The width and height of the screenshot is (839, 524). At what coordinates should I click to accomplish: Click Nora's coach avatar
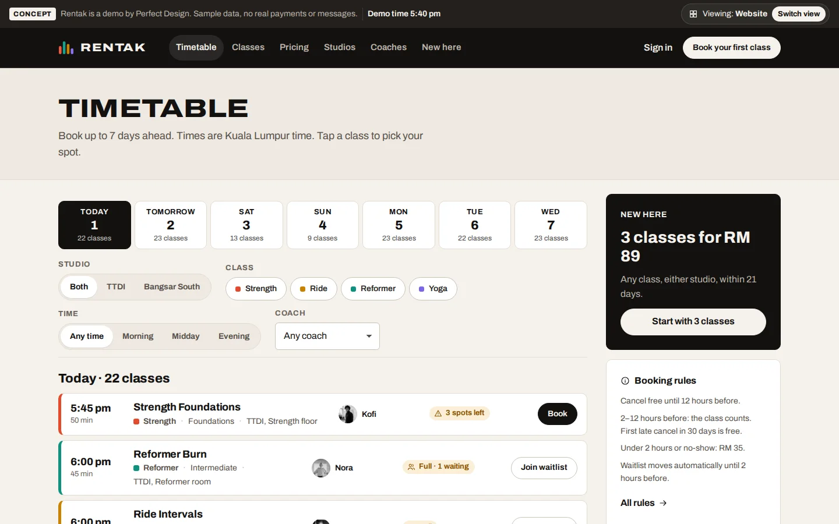coord(321,468)
